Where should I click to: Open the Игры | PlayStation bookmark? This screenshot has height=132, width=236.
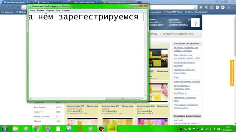click(196, 12)
